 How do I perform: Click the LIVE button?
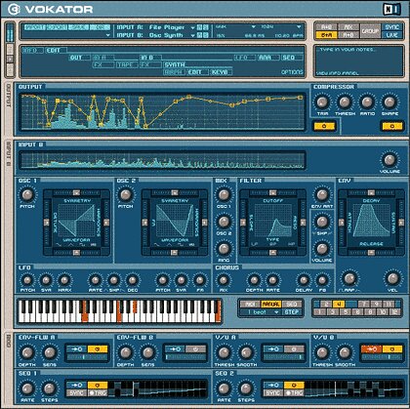click(x=392, y=35)
